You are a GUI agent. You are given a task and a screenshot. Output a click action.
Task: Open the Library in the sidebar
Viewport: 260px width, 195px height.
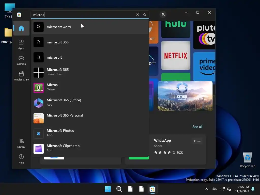(x=21, y=143)
